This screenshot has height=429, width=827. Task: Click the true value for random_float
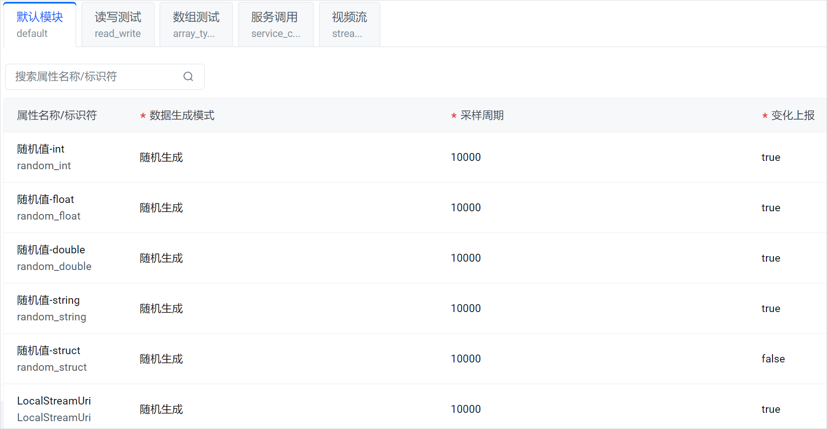771,208
